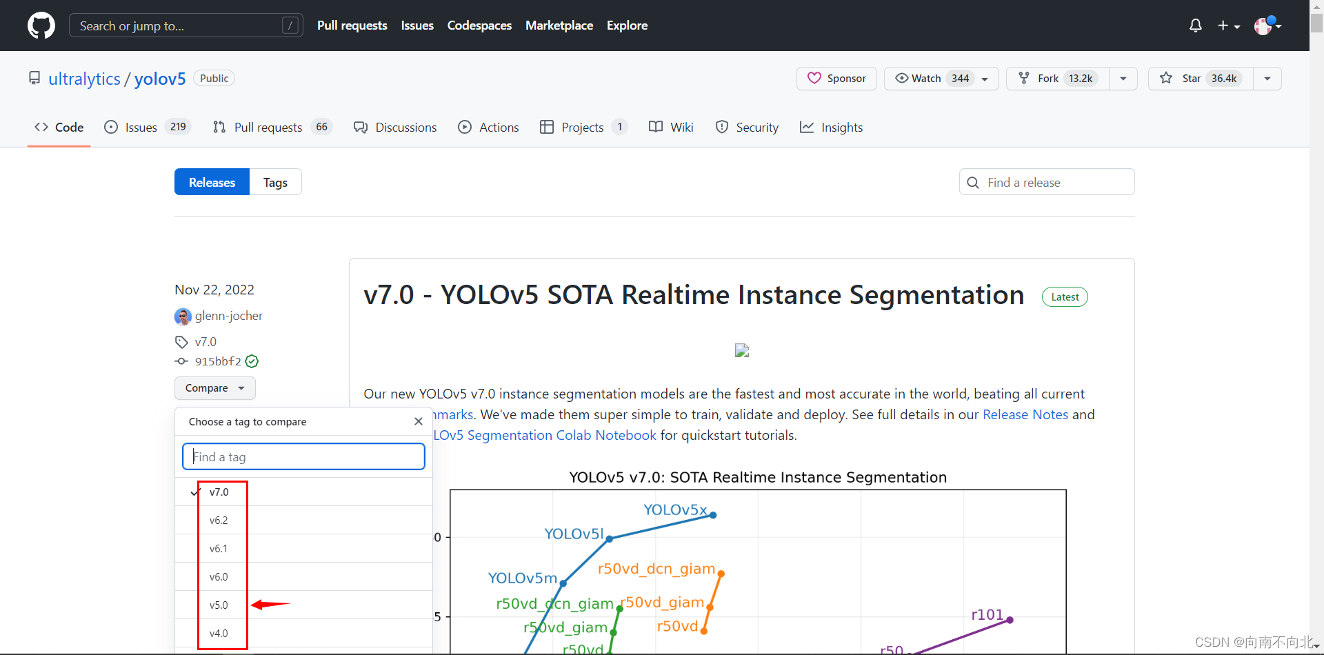Open the repository Pull requests tab
The height and width of the screenshot is (655, 1324).
click(x=272, y=127)
